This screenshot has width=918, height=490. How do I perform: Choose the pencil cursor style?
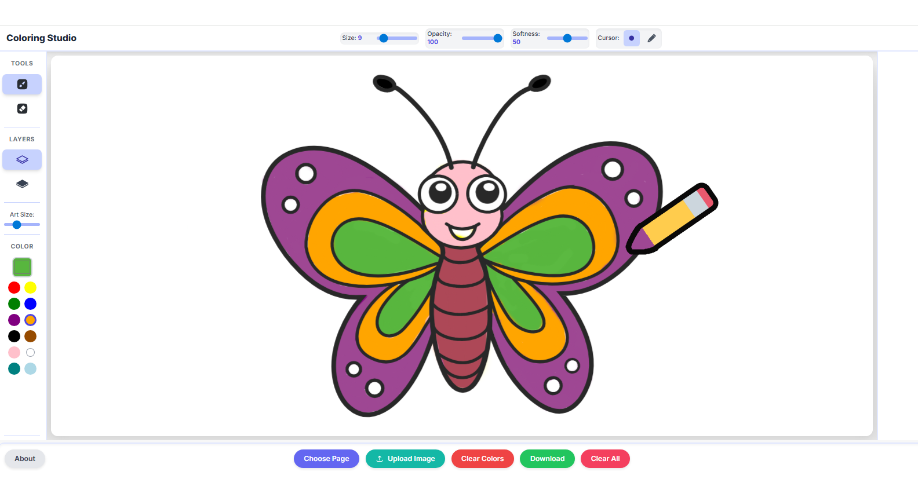(651, 38)
